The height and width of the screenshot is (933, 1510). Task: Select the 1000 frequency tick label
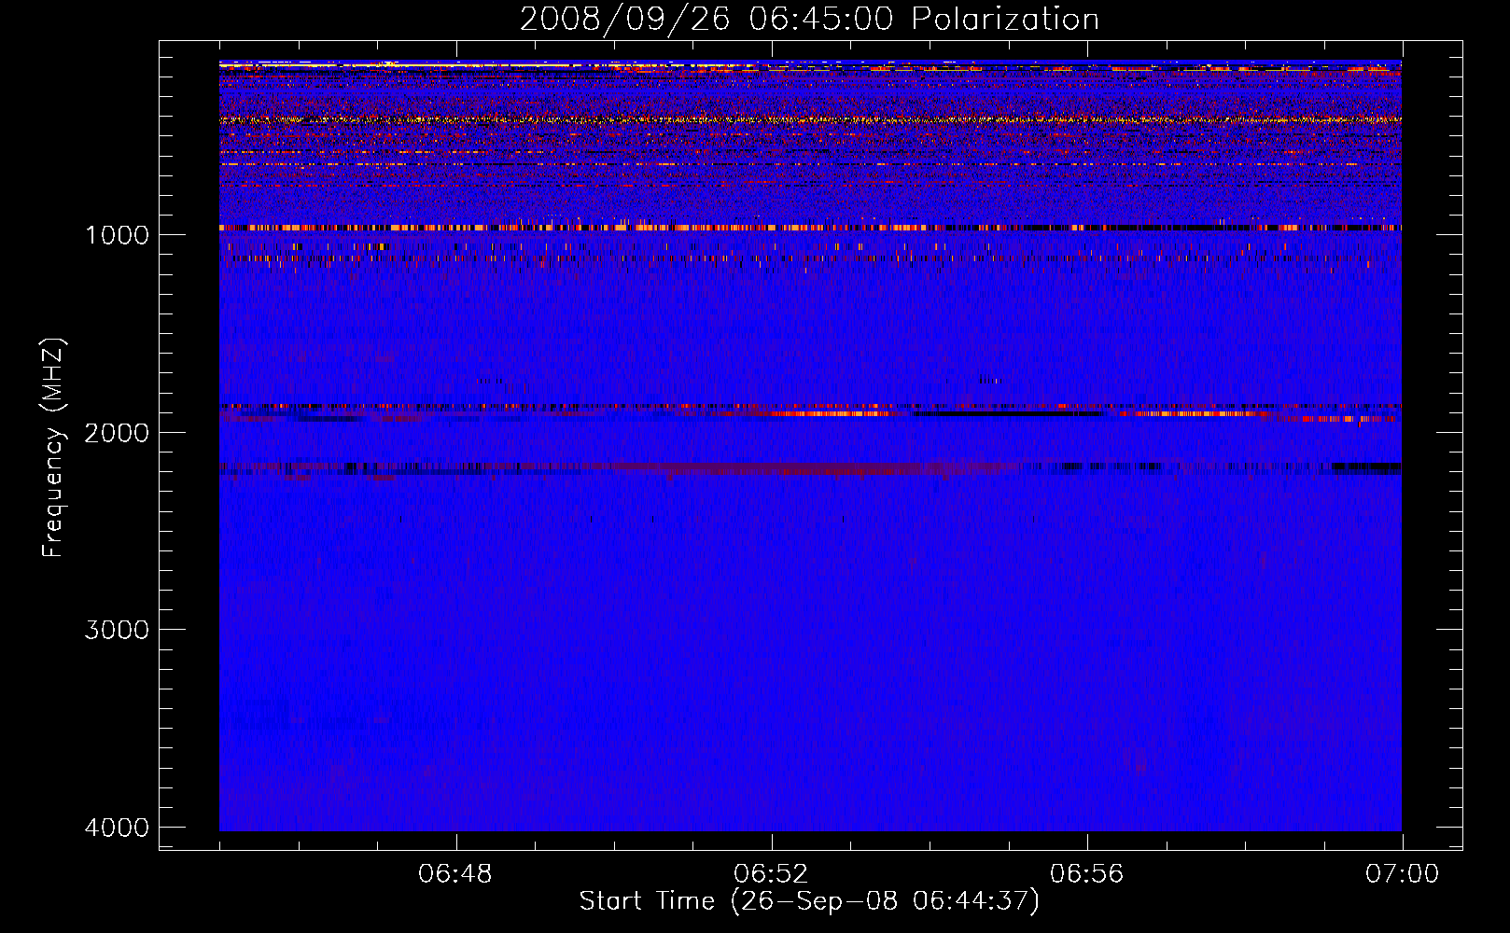pyautogui.click(x=117, y=234)
